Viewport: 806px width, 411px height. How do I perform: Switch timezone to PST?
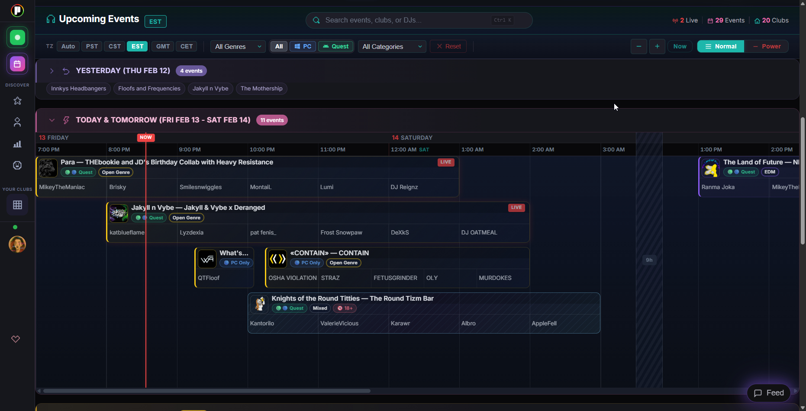[x=92, y=46]
